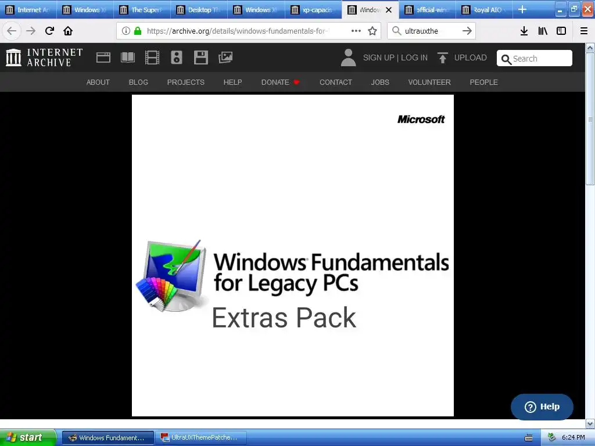Switch to the Royal AIO tab
Image resolution: width=595 pixels, height=446 pixels.
pos(484,9)
